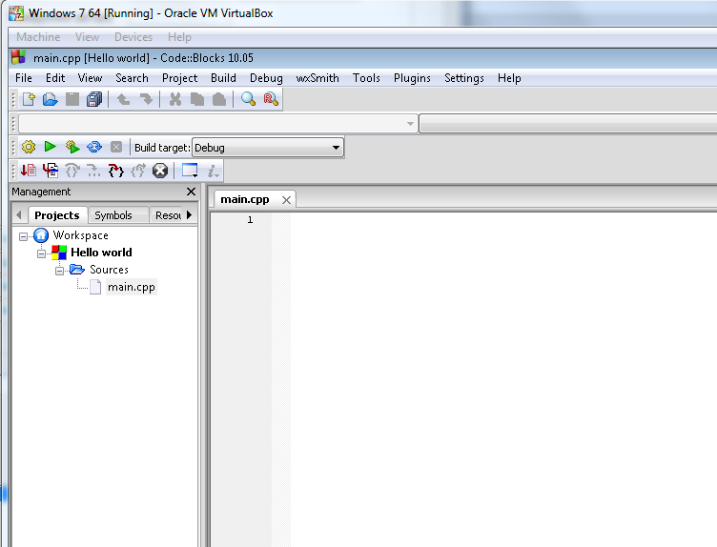
Task: Click the Find magnifier icon
Action: [248, 99]
